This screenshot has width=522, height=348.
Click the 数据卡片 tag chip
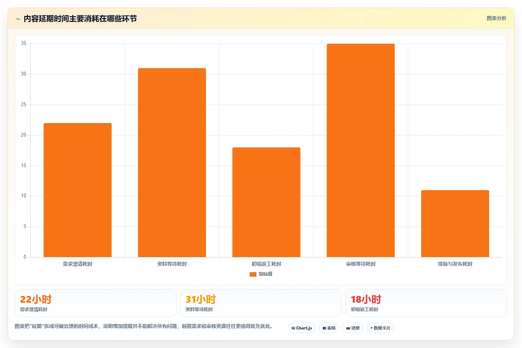pyautogui.click(x=380, y=328)
